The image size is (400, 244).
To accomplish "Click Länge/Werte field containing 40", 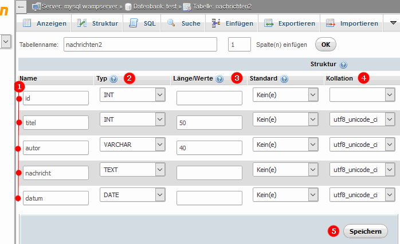I will (209, 148).
